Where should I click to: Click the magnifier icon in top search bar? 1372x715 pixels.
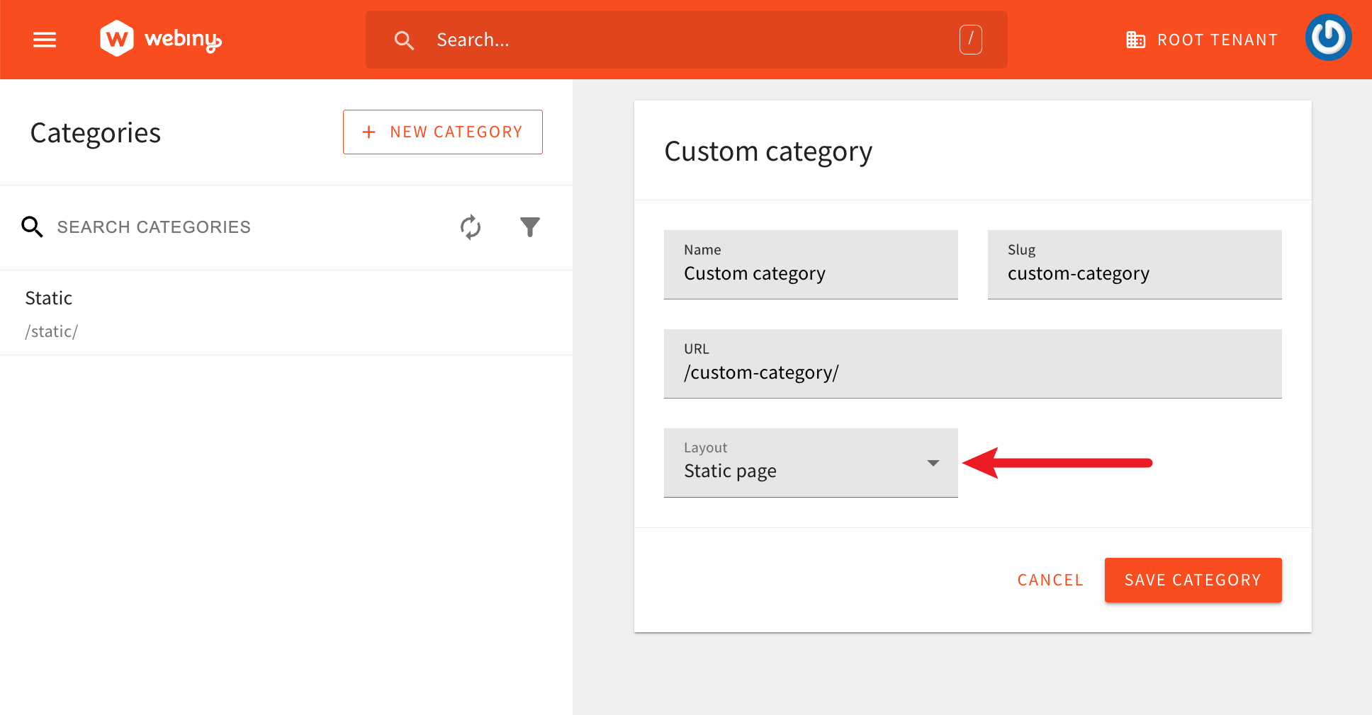pyautogui.click(x=404, y=40)
